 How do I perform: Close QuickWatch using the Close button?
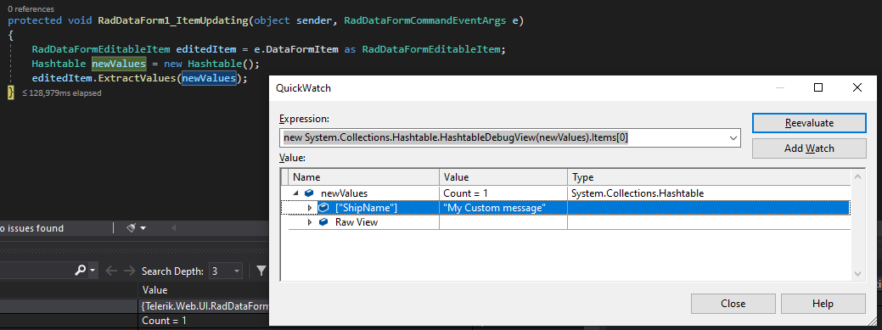[x=733, y=304]
